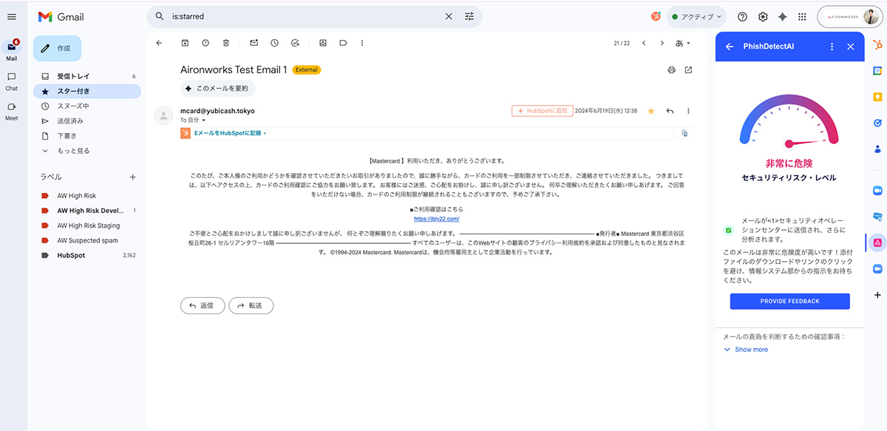Report the email as spam
The image size is (887, 431).
[x=206, y=43]
